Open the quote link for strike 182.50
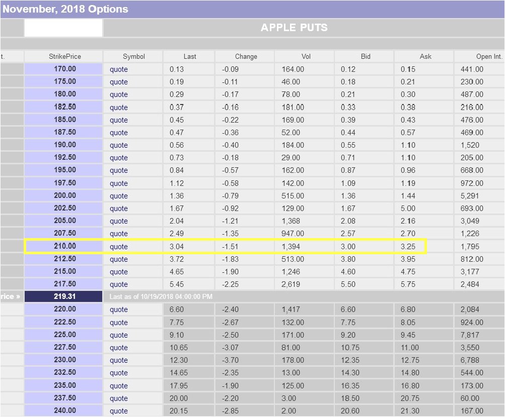 click(x=118, y=108)
